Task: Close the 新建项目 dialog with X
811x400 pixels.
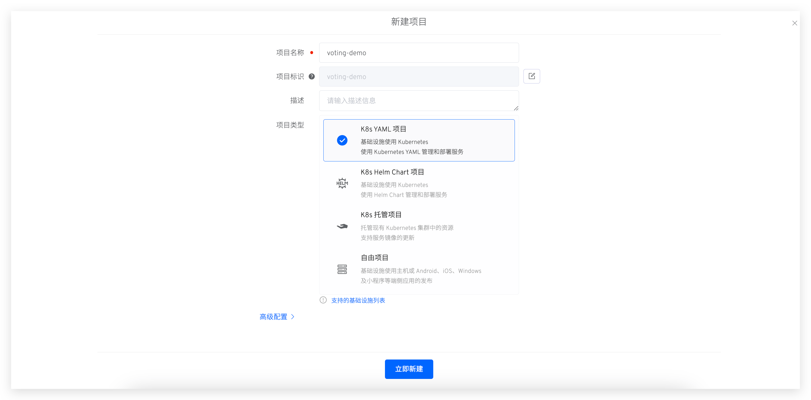Action: (794, 23)
